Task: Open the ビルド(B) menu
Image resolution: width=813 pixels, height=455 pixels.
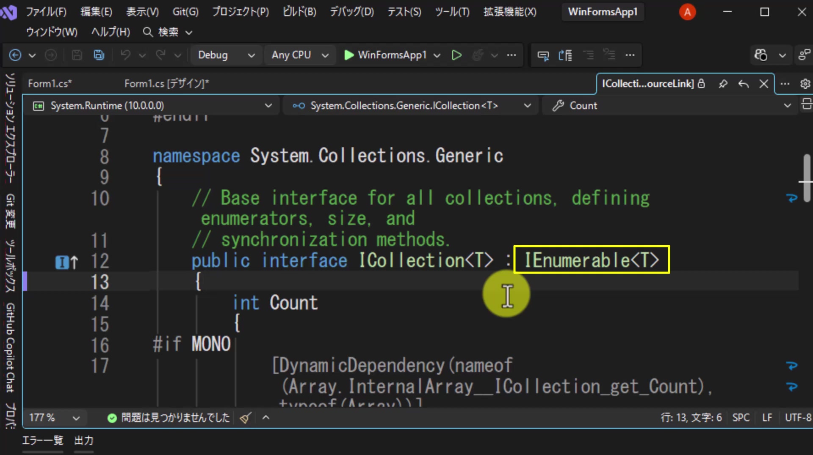Action: pyautogui.click(x=299, y=12)
